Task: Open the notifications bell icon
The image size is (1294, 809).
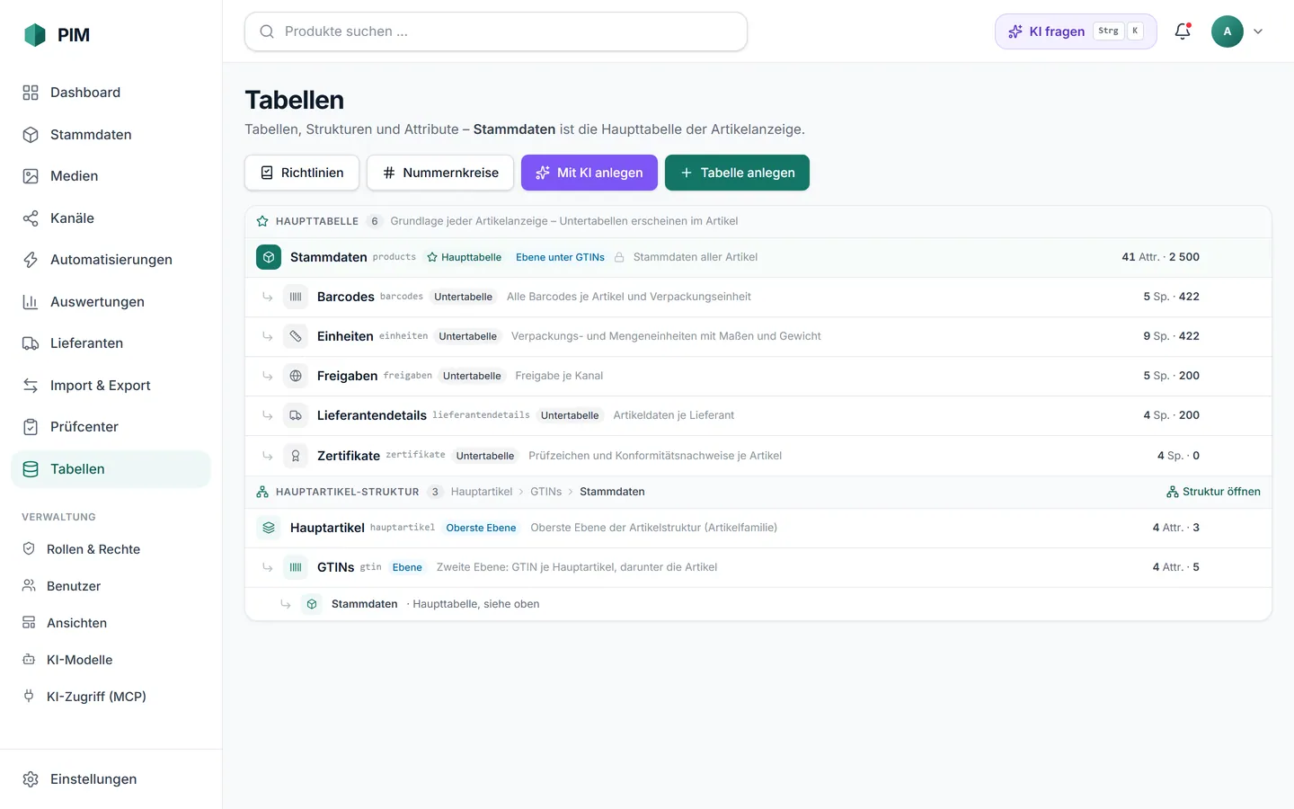Action: [1183, 31]
